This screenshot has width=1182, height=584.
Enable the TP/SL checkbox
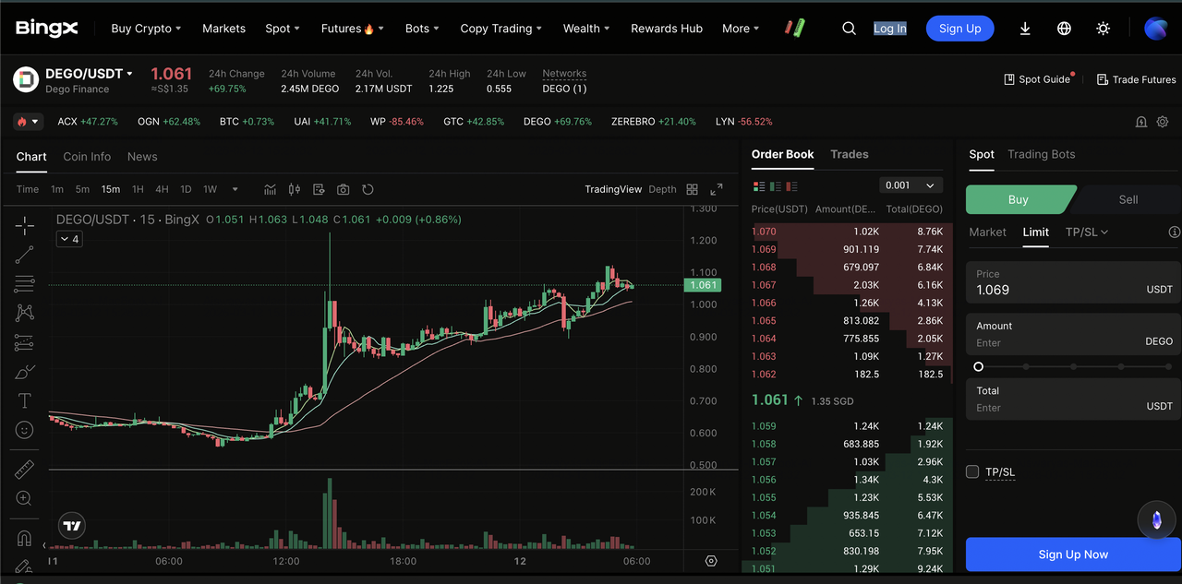pyautogui.click(x=972, y=472)
